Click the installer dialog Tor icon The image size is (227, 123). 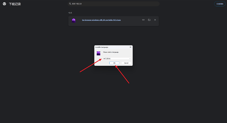pos(99,53)
